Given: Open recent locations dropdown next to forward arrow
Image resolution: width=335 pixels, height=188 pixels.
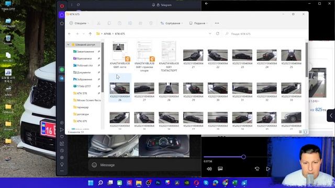Looking at the screenshot, I should [84, 33].
